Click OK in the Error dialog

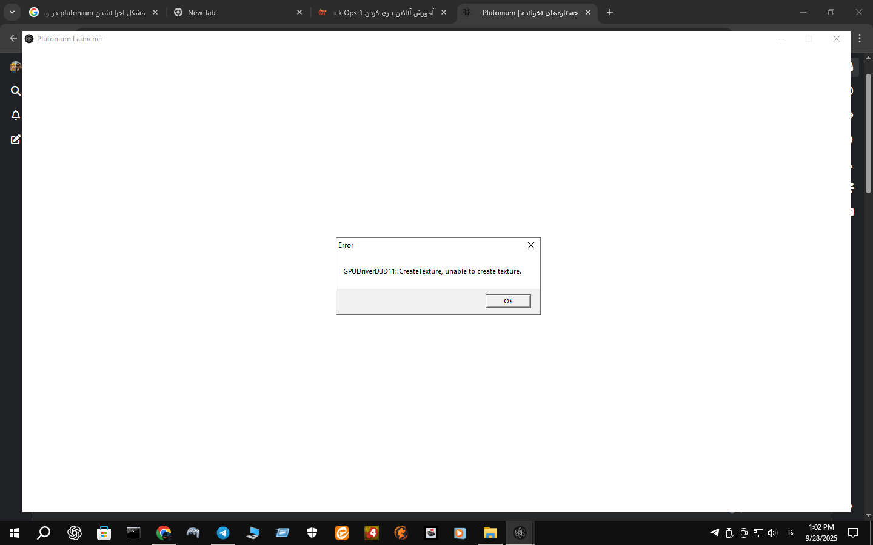(x=508, y=301)
